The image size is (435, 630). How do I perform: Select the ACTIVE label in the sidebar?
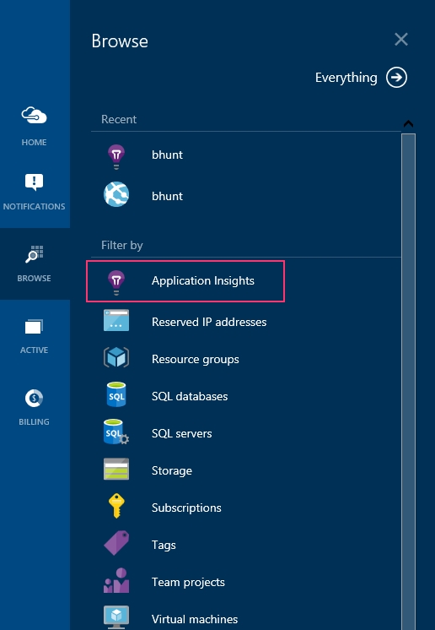pos(34,350)
